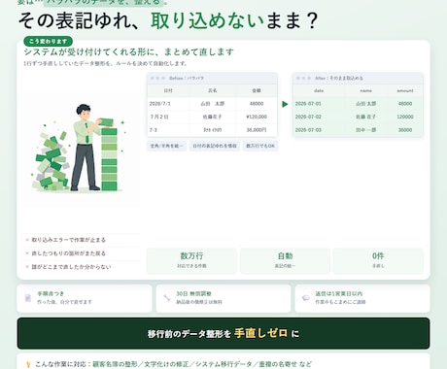Click the speech bubble icon beside 返信は1営業日以内

point(306,298)
